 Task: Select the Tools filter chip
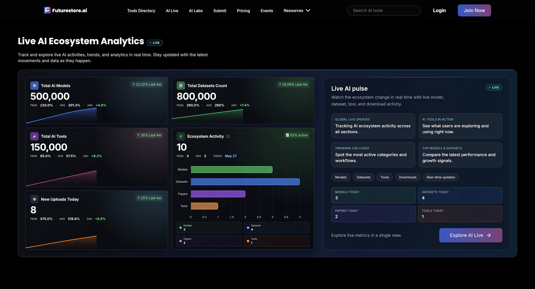pyautogui.click(x=385, y=177)
